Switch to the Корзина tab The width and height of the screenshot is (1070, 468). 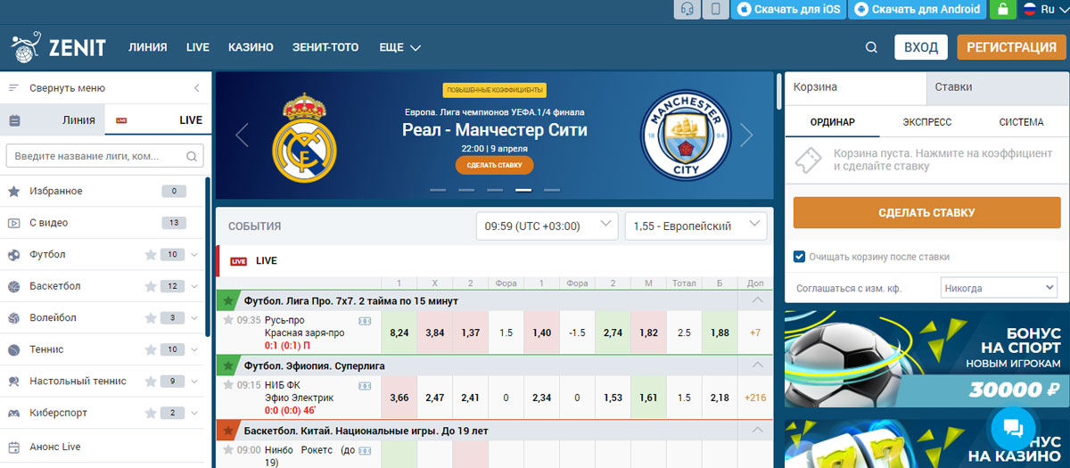(855, 87)
